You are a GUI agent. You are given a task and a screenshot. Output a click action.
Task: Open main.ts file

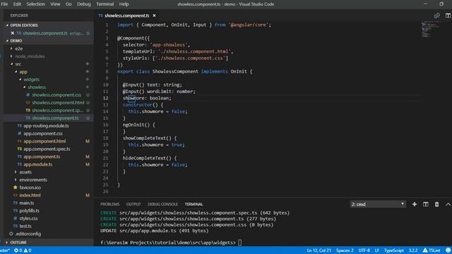point(27,203)
